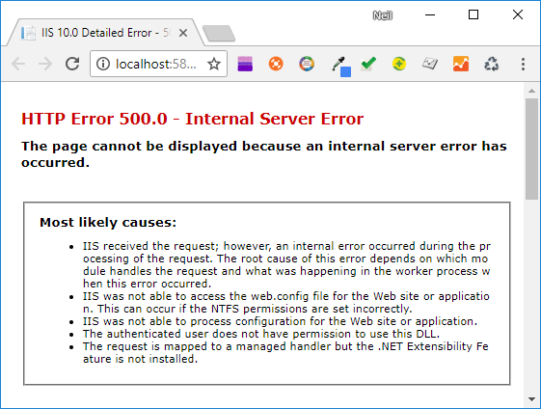
Task: Open Chrome's three-dot menu
Action: (x=523, y=65)
